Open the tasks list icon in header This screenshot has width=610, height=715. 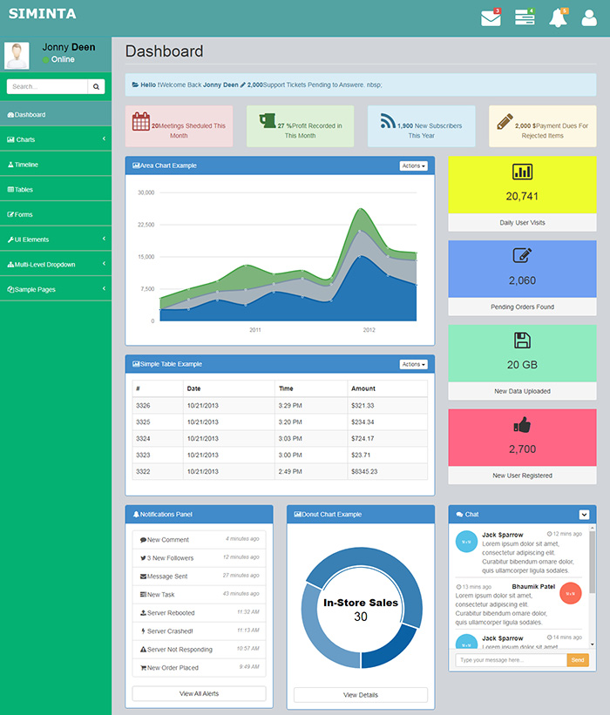click(525, 17)
